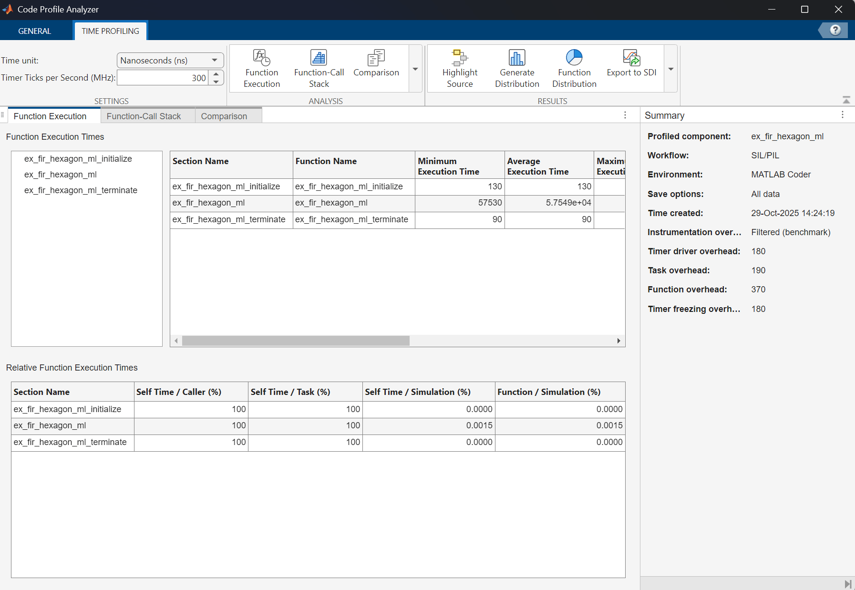This screenshot has width=855, height=590.
Task: Open the Function-Call Stack analysis
Action: pos(319,69)
